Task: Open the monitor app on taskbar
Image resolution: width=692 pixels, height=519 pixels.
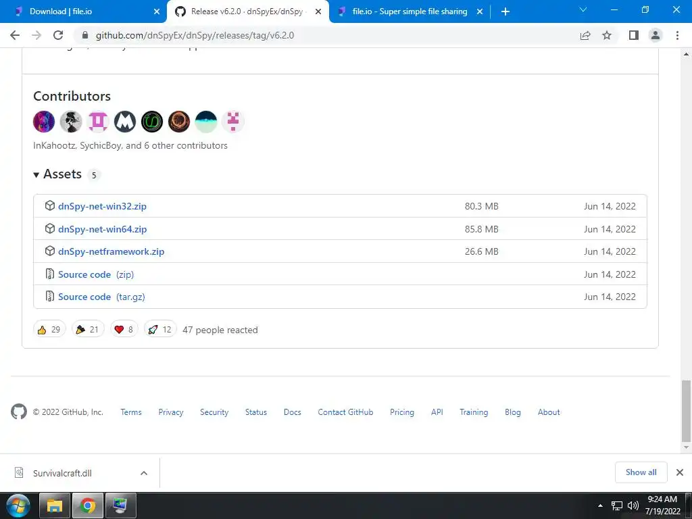Action: tap(120, 505)
